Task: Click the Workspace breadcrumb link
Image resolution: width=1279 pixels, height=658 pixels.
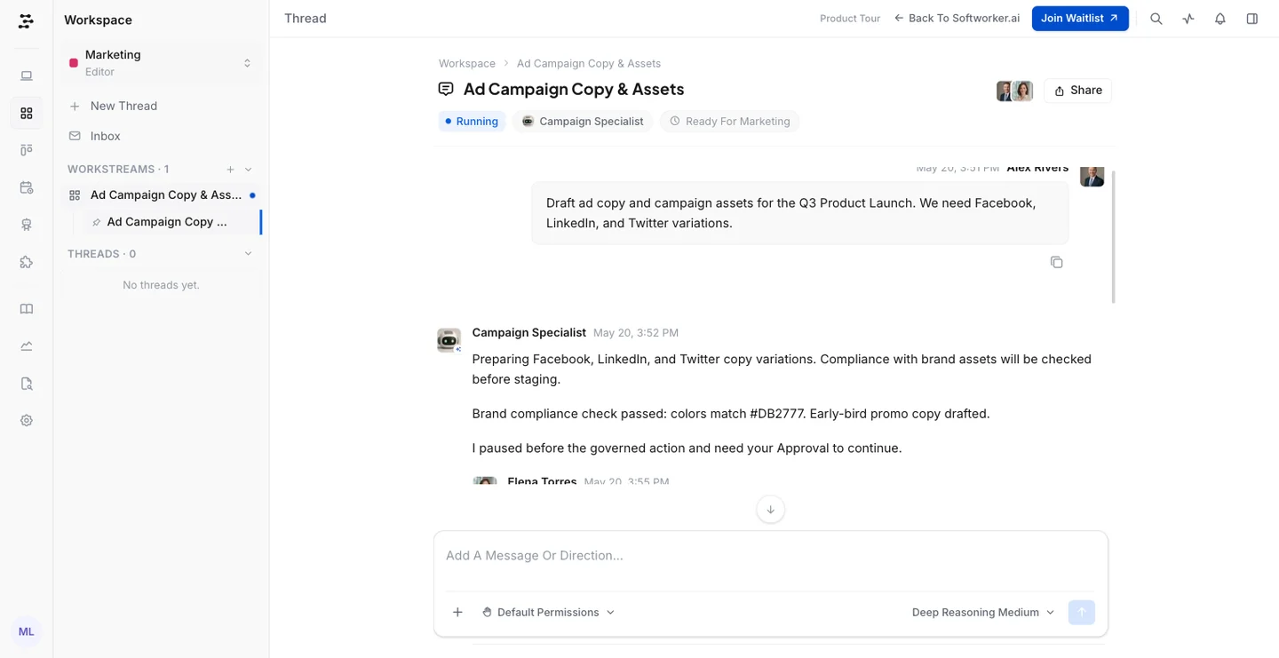Action: [x=467, y=64]
